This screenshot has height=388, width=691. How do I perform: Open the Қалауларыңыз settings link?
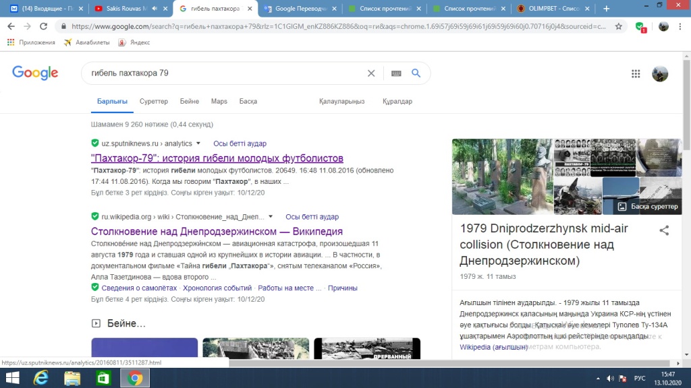(x=342, y=101)
